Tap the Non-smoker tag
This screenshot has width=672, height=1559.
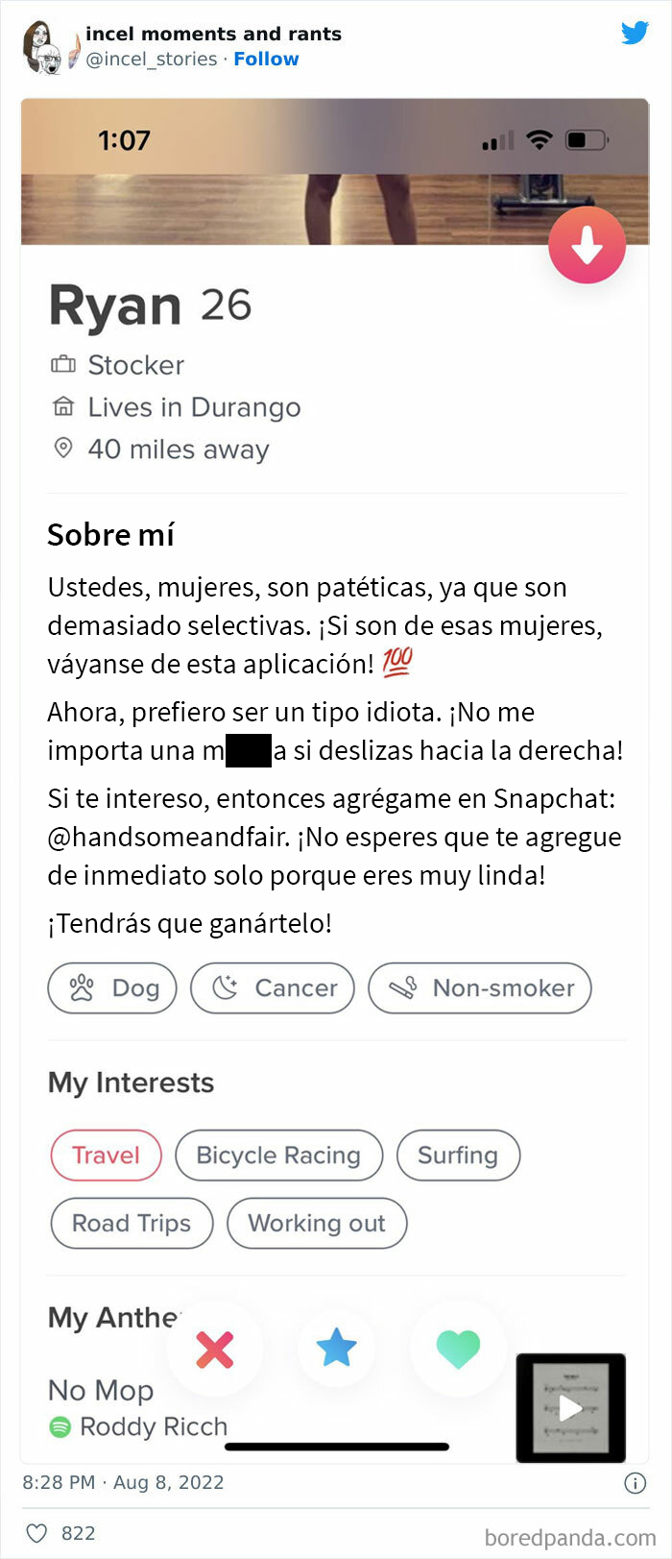pyautogui.click(x=479, y=987)
